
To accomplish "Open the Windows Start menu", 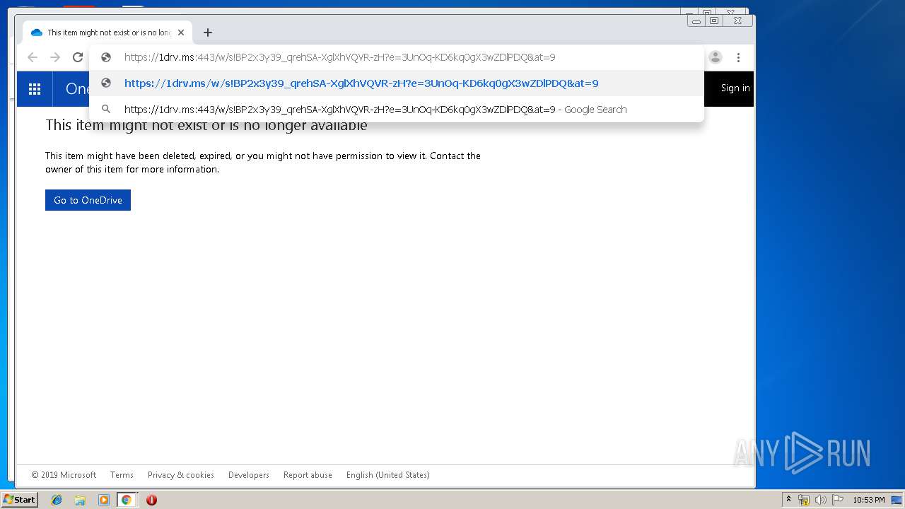I will click(19, 500).
